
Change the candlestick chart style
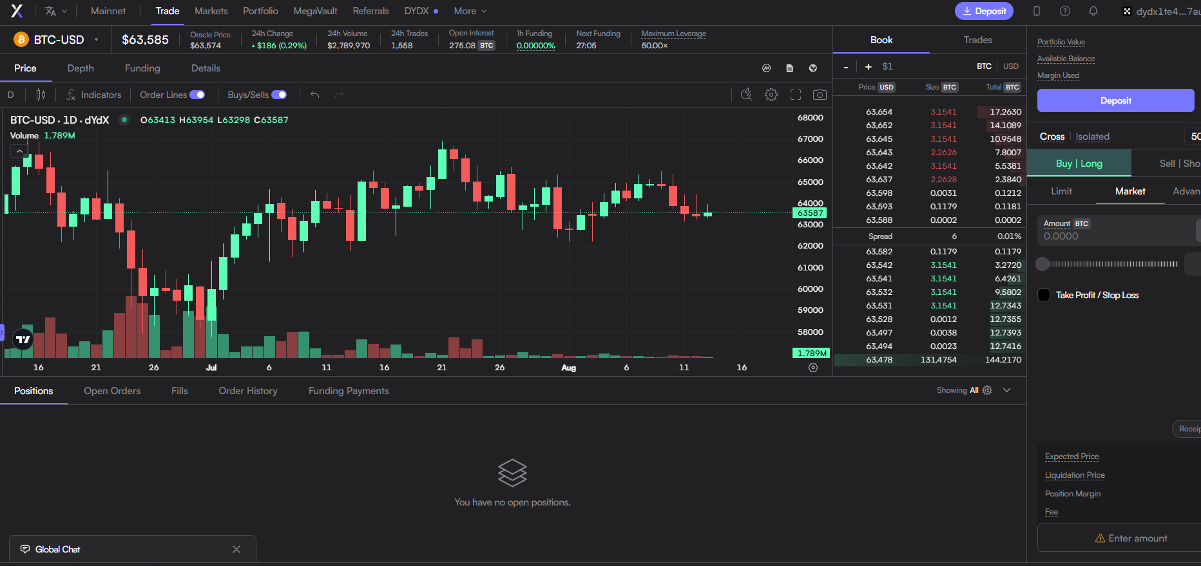(41, 95)
